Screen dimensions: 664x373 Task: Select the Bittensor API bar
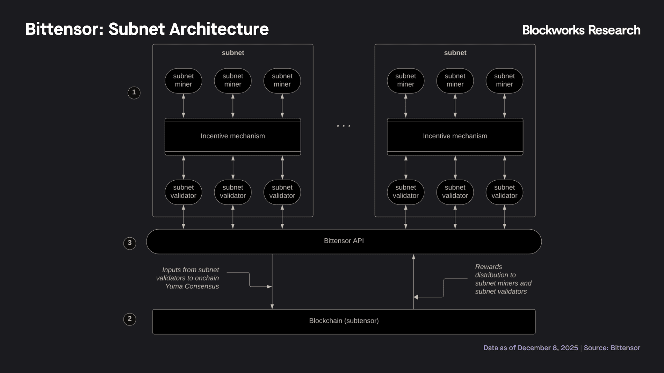coord(344,241)
